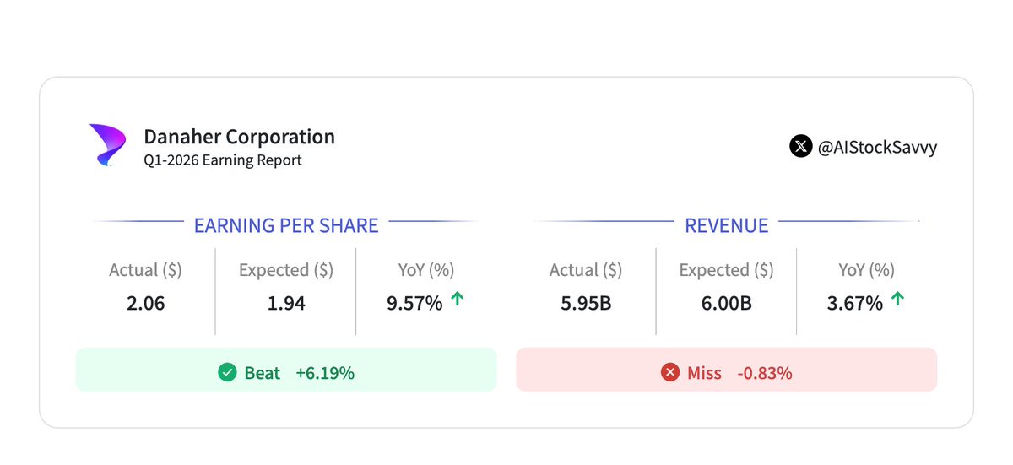Click the Q1-2026 Earning Report subtitle
1013x465 pixels.
coord(223,160)
